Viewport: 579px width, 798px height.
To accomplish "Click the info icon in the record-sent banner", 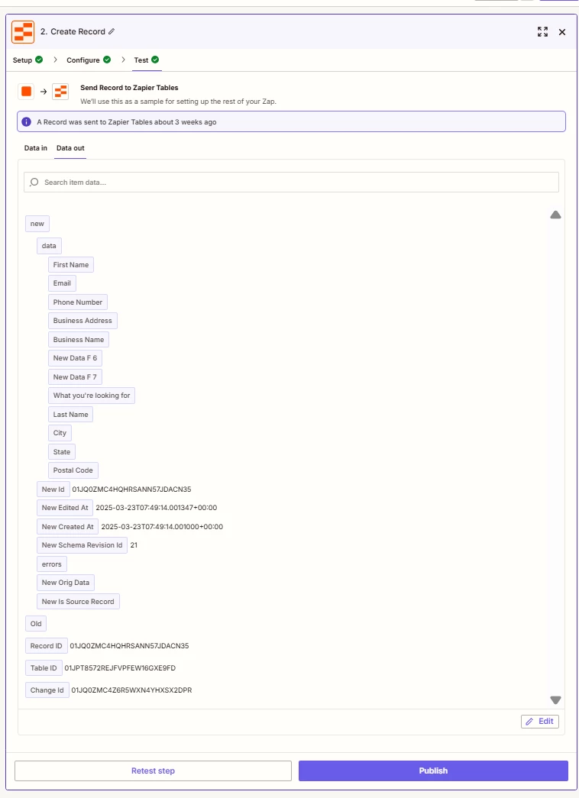I will click(27, 121).
